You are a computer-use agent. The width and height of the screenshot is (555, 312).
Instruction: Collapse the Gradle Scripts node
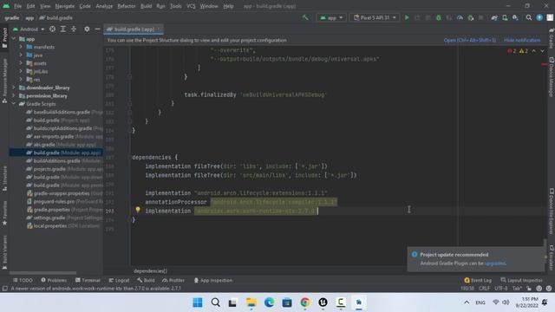click(14, 104)
